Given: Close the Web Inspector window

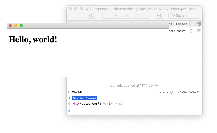Looking at the screenshot, I should click(x=70, y=9).
